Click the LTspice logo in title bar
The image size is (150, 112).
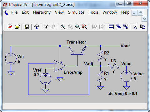click(5, 5)
